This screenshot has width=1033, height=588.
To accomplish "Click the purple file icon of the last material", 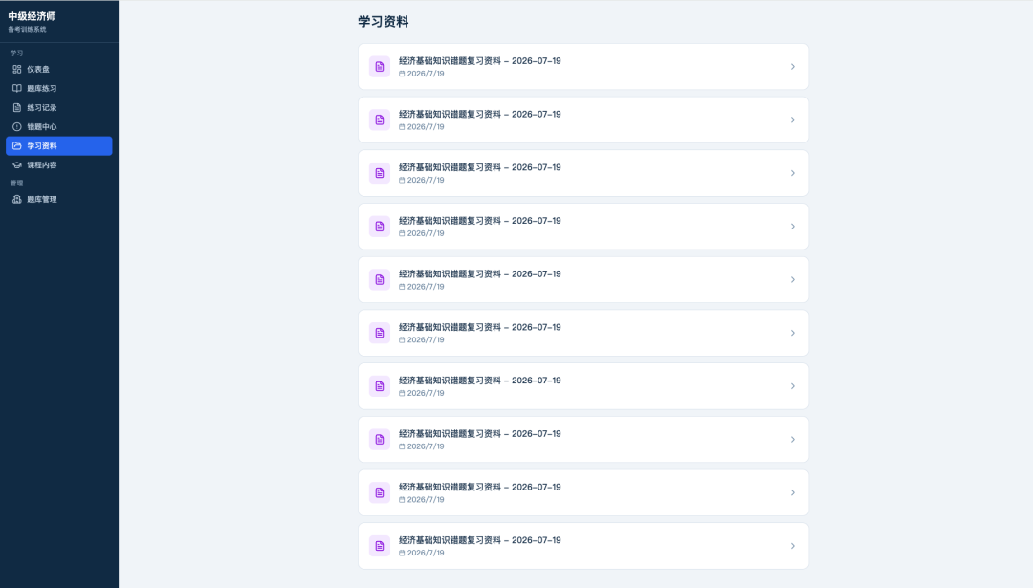I will (x=380, y=546).
